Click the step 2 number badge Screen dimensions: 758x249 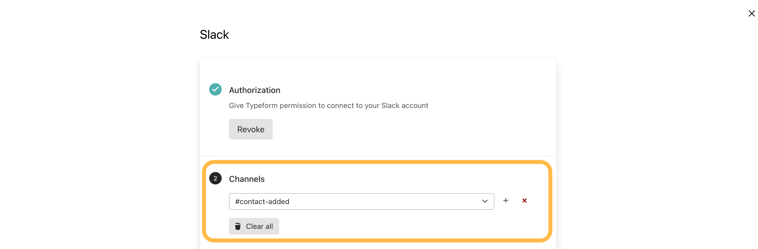(215, 178)
